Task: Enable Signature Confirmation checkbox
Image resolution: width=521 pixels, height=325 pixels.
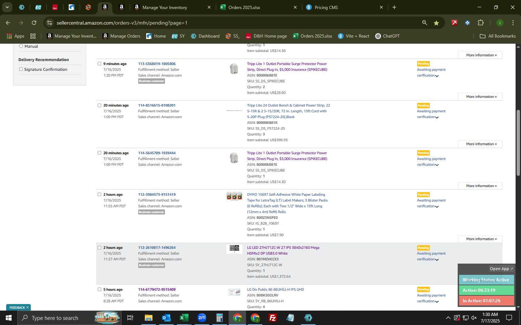Action: tap(21, 69)
